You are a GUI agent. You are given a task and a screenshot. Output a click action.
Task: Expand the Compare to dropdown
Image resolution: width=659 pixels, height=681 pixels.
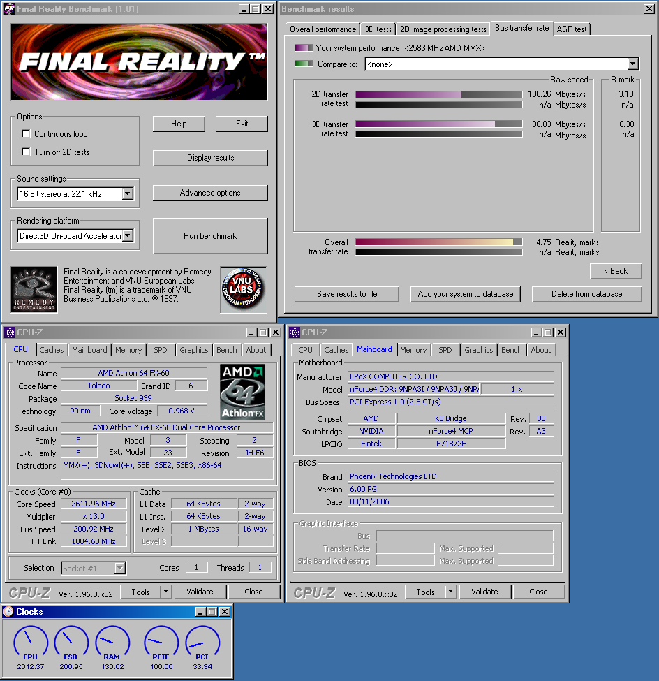tap(633, 64)
